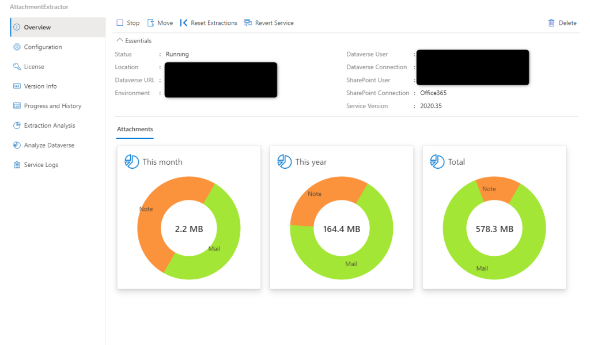This screenshot has width=590, height=345.
Task: Select the Attachments tab
Action: [x=135, y=129]
